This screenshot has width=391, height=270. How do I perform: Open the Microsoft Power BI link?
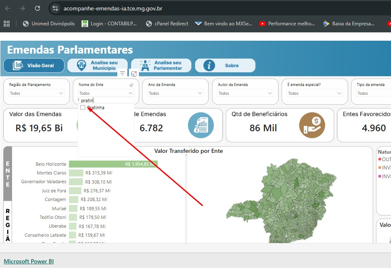[x=29, y=261]
